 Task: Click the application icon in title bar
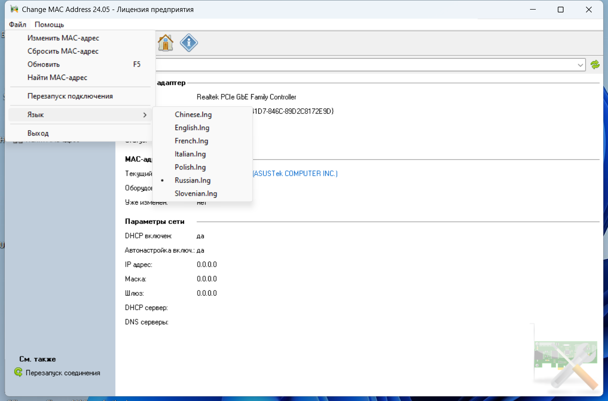(x=14, y=10)
